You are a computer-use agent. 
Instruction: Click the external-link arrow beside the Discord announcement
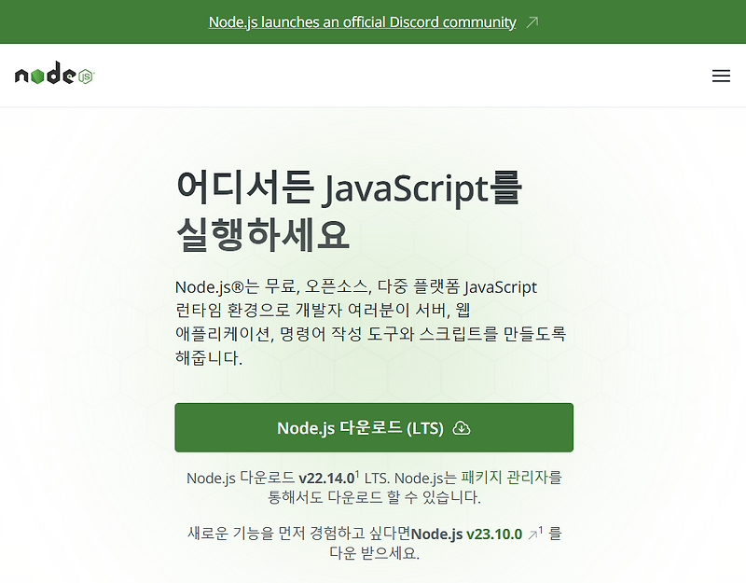pyautogui.click(x=531, y=21)
